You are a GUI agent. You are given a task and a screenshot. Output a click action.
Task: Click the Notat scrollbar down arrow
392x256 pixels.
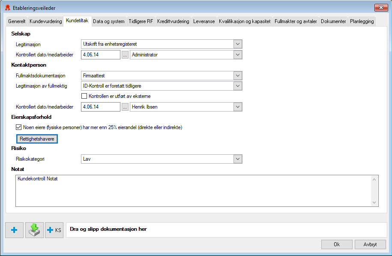point(374,203)
